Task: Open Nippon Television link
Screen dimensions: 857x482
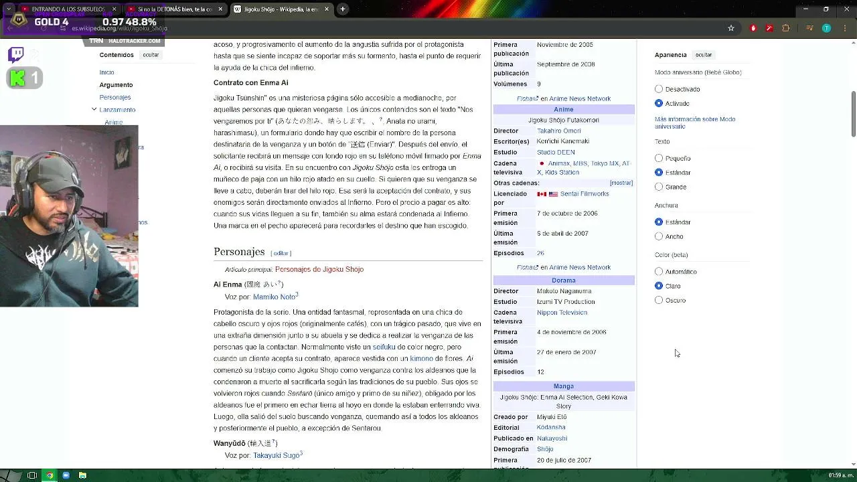Action: (x=562, y=313)
